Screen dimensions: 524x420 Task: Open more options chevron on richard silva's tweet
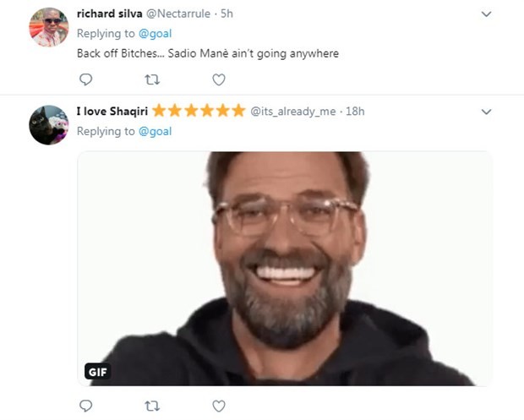pos(486,14)
